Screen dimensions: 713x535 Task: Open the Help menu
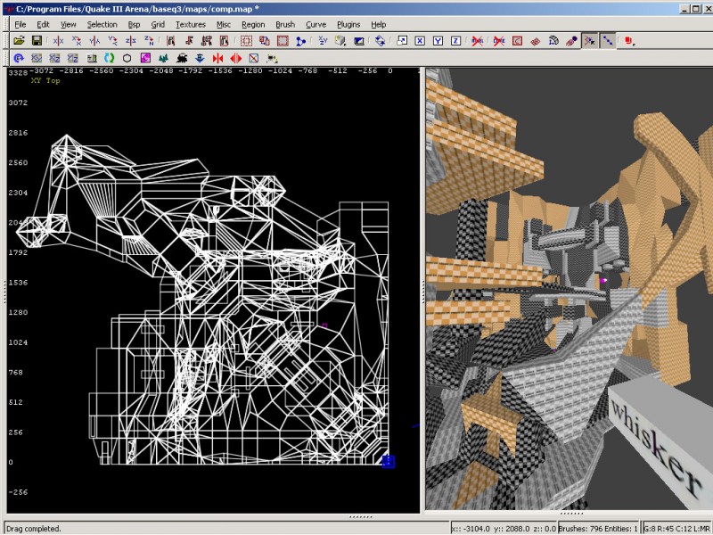point(378,25)
